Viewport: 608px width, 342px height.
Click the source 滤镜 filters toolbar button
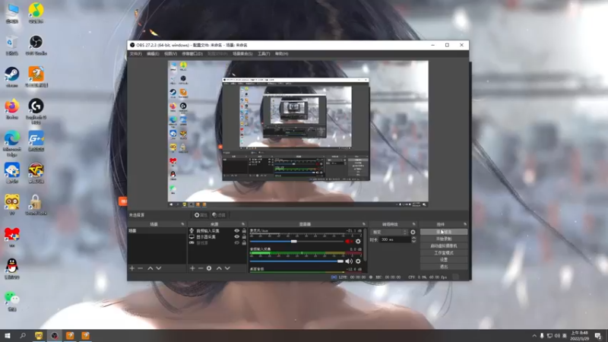219,215
